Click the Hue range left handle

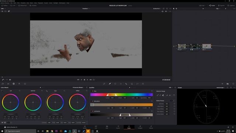(107, 95)
